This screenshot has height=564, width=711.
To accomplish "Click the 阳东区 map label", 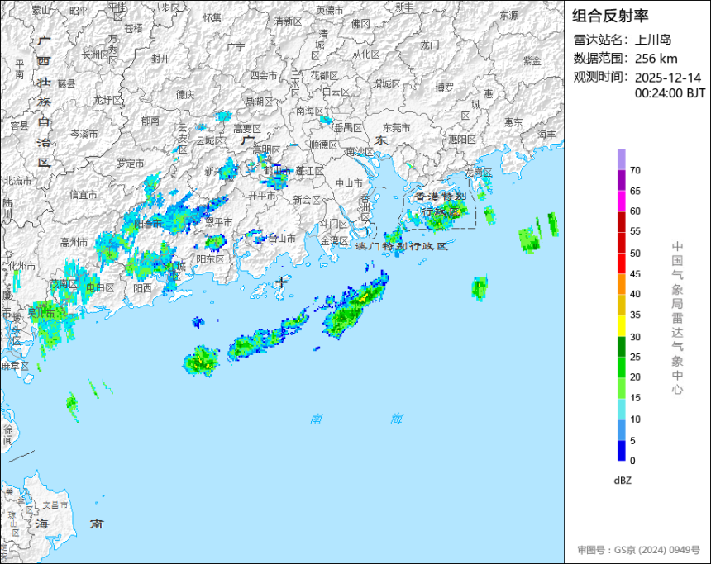I will [x=210, y=259].
